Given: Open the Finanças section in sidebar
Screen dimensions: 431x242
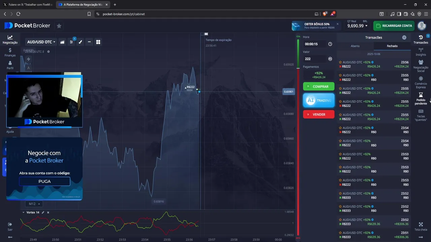Looking at the screenshot, I should click(x=10, y=52).
